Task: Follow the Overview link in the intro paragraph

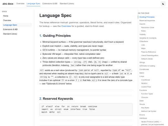Action: pyautogui.click(x=66, y=26)
